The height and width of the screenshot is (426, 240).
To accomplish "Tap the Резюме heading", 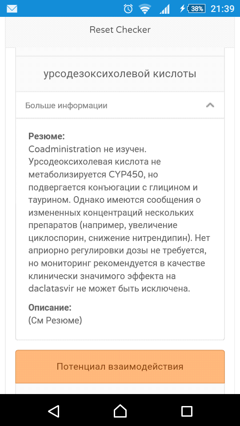I will (47, 136).
